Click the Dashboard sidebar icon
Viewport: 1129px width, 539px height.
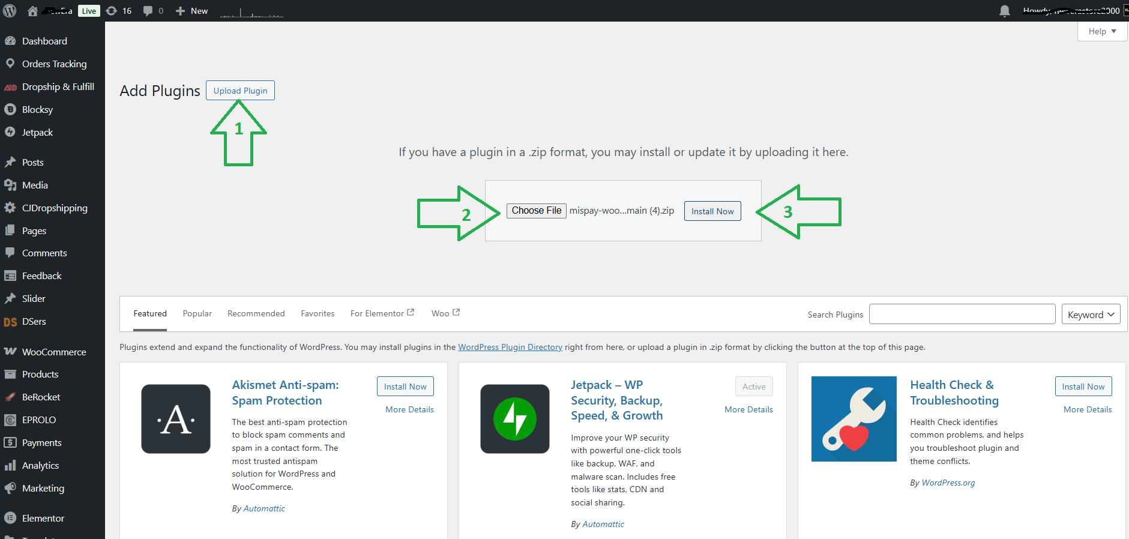(10, 41)
